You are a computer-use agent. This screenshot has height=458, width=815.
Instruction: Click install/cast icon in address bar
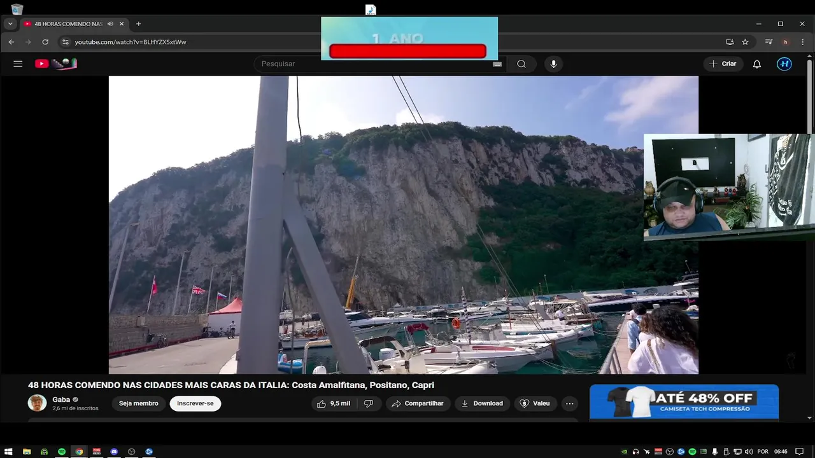(730, 42)
